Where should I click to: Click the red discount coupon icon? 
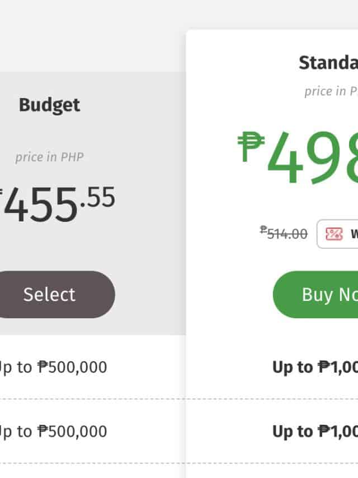[334, 234]
